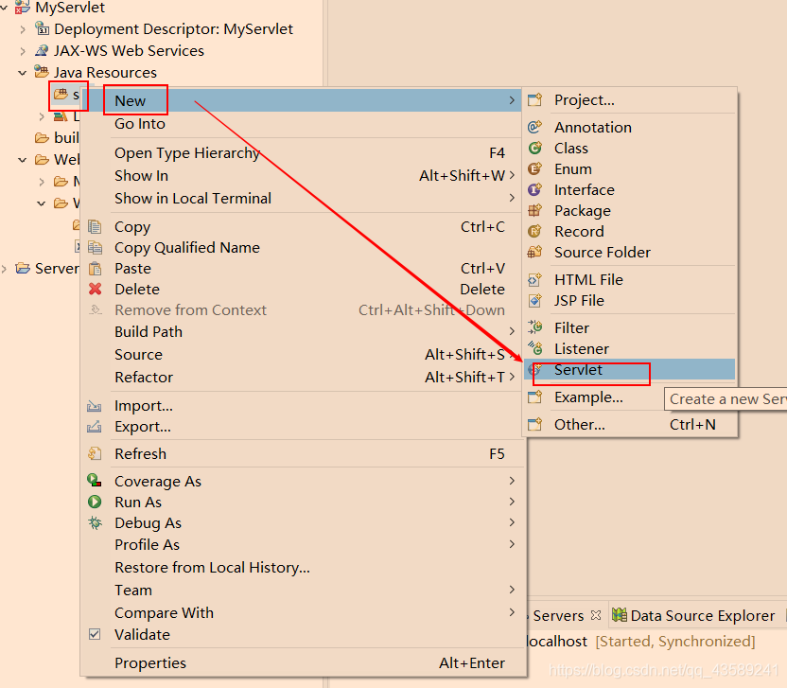Select Java Resources tree item
Screen dimensions: 787x688
tap(105, 72)
